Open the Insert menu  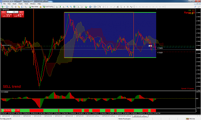pyautogui.click(x=14, y=4)
